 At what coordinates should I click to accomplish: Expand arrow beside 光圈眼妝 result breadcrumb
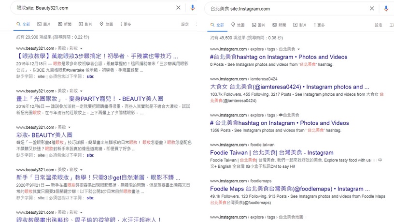[81, 91]
